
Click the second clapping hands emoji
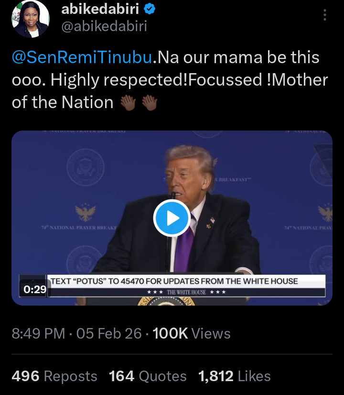click(149, 102)
